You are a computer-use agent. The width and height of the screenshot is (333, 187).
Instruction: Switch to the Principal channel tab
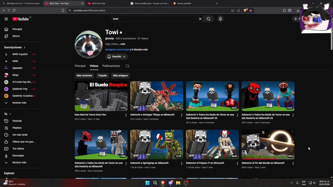pyautogui.click(x=80, y=66)
